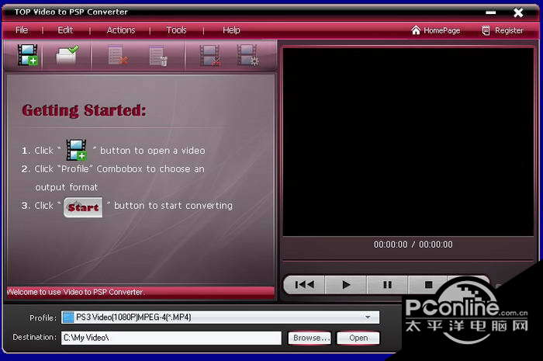
Task: Close the converter window
Action: click(x=518, y=13)
